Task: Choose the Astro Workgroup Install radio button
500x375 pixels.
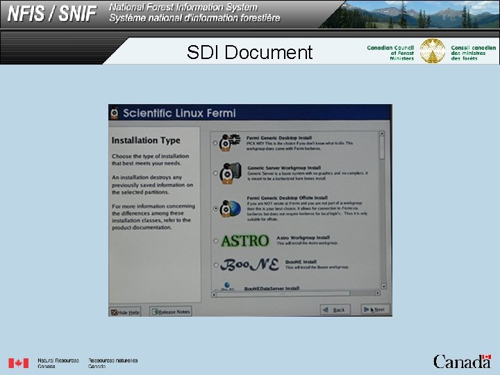Action: (216, 241)
